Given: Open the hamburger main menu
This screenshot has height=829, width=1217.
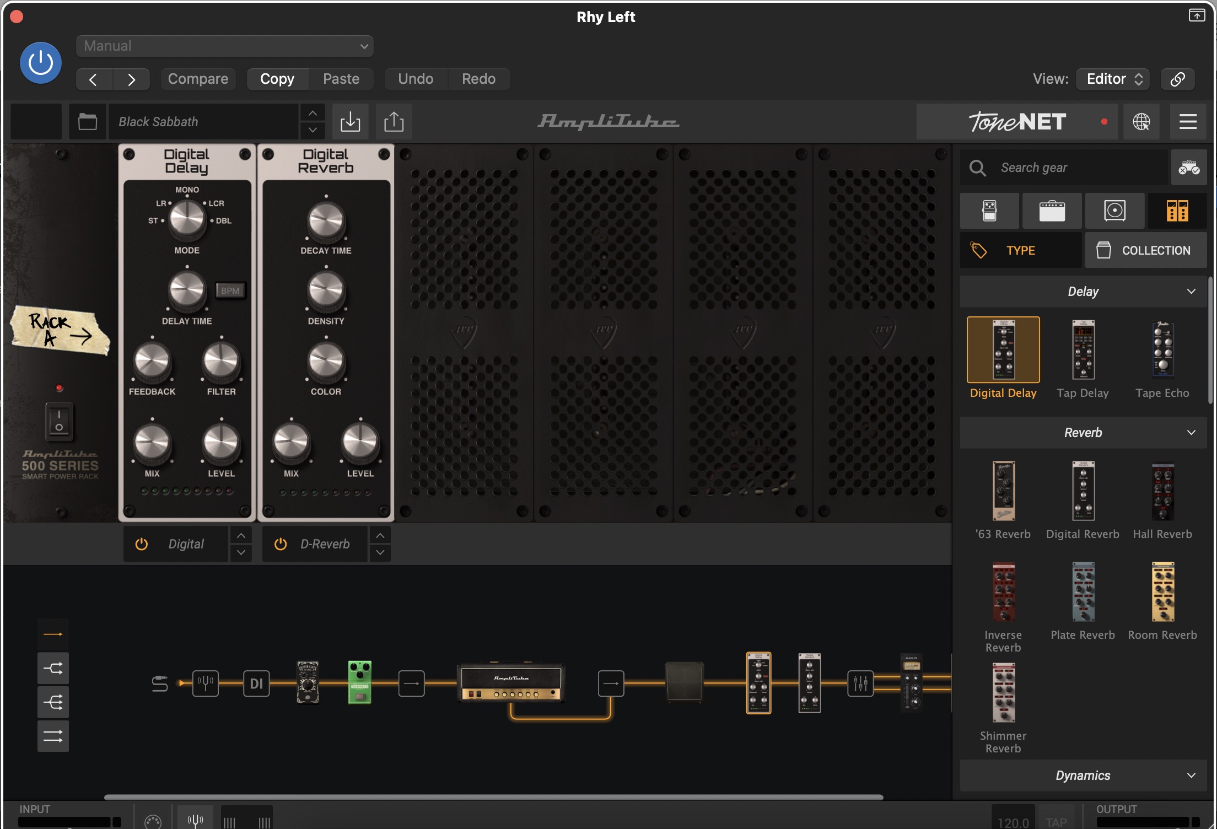Looking at the screenshot, I should (1188, 122).
